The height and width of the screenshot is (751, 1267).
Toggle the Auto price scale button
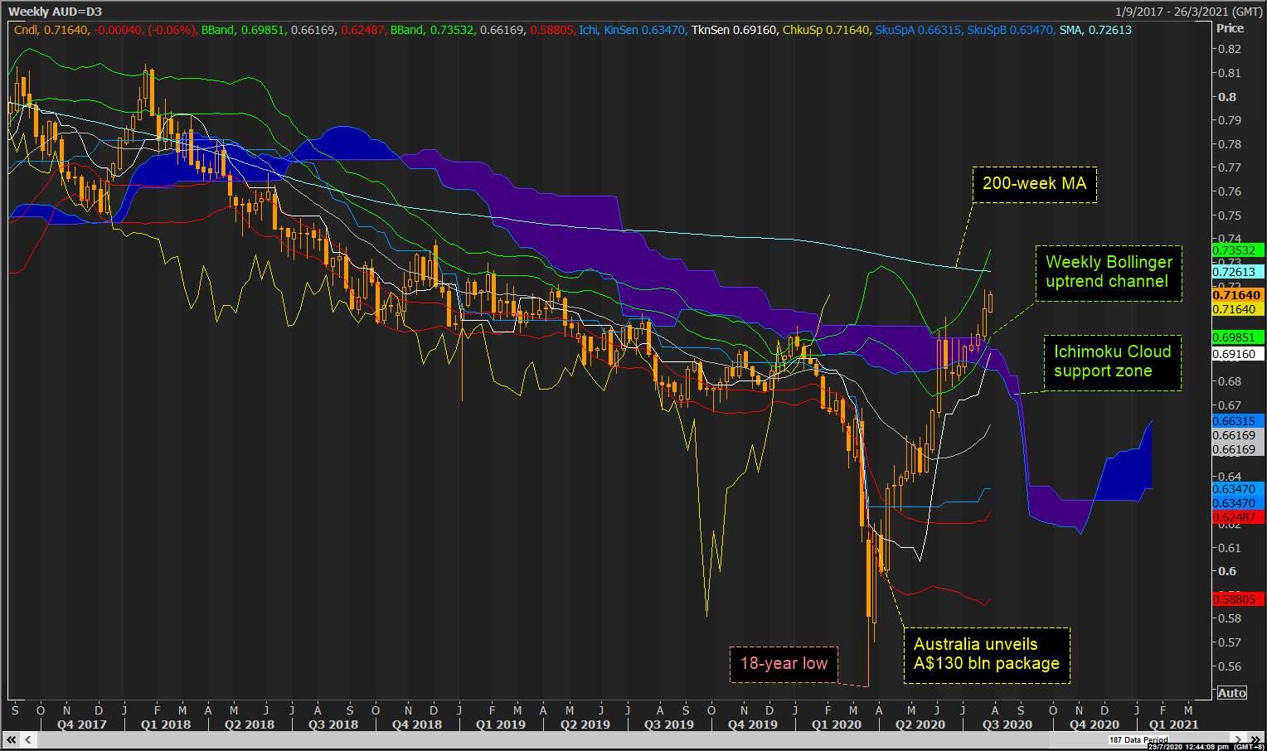[1231, 693]
